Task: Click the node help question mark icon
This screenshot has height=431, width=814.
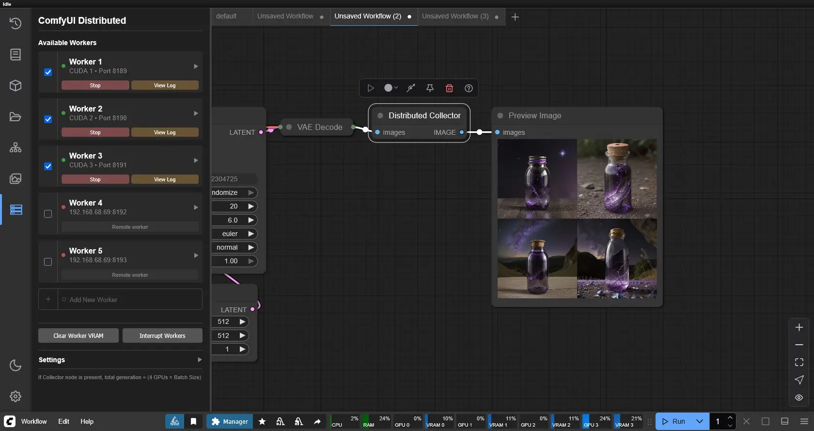Action: 469,88
